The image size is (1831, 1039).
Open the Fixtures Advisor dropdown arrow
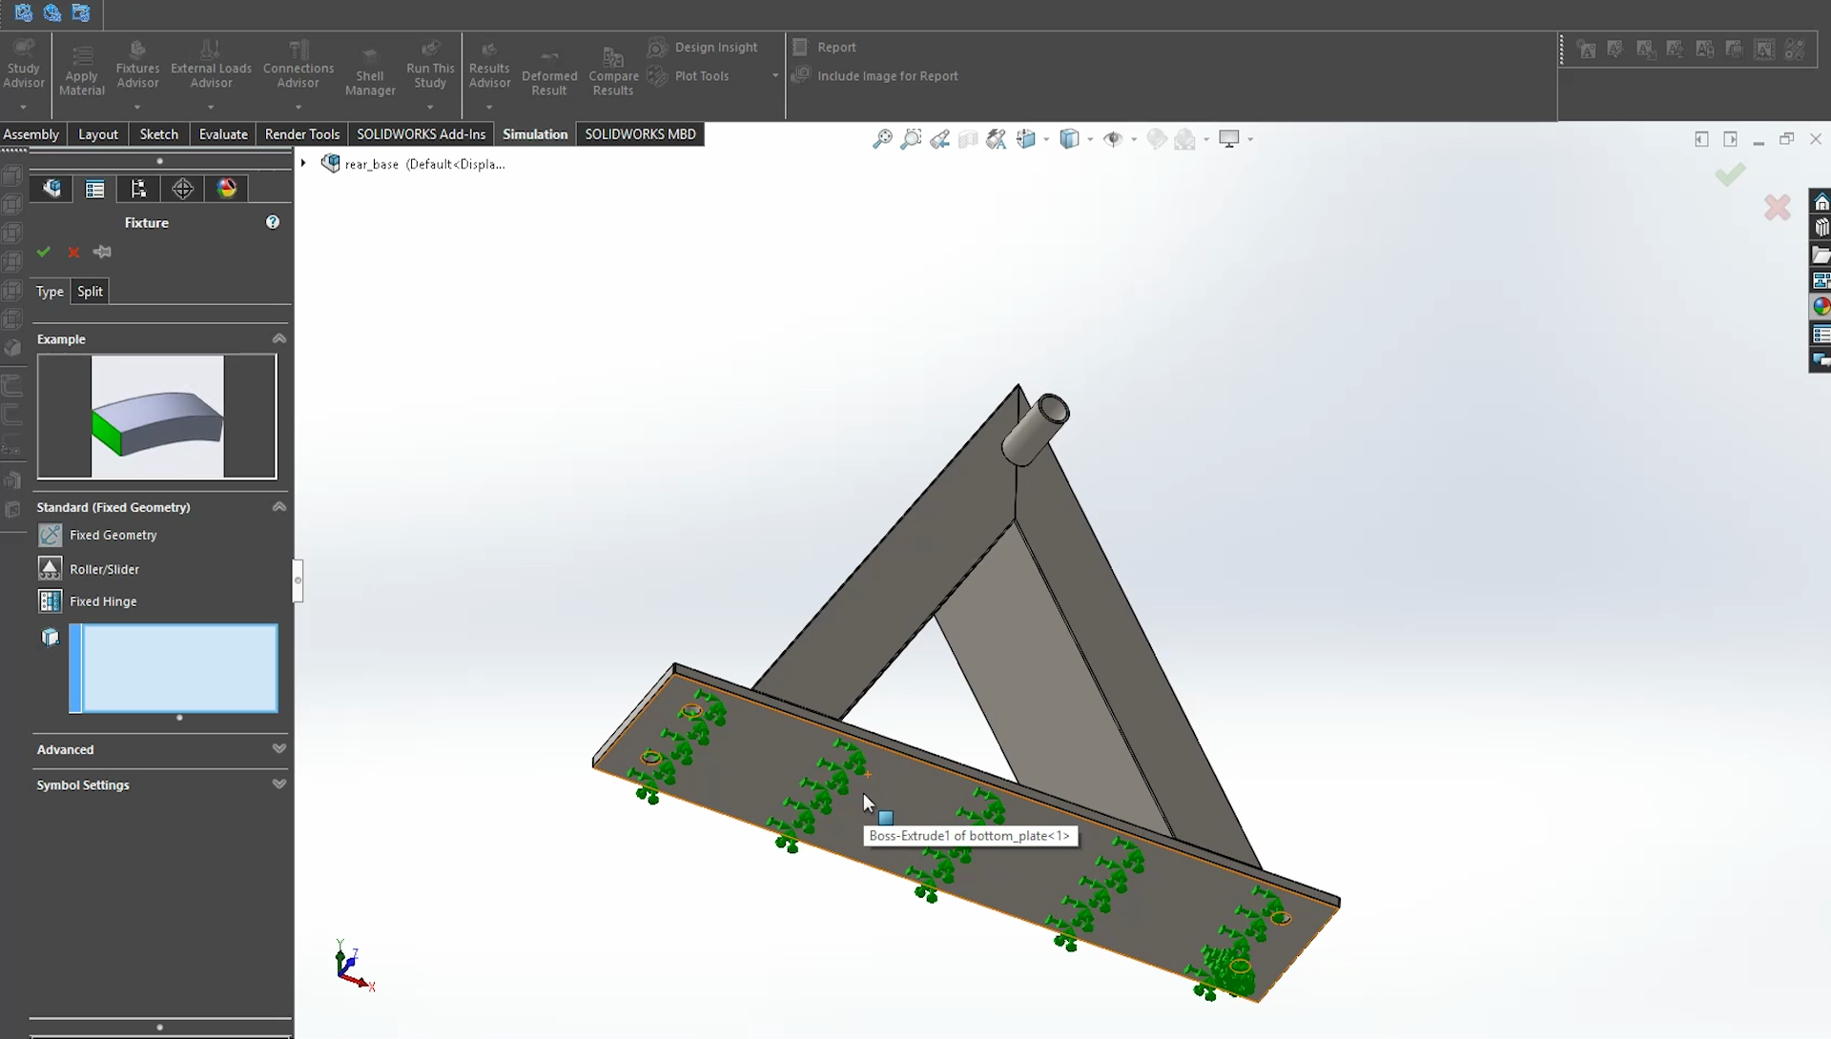(137, 107)
